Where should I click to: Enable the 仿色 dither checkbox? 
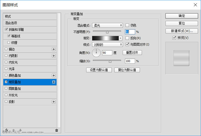point(127,25)
